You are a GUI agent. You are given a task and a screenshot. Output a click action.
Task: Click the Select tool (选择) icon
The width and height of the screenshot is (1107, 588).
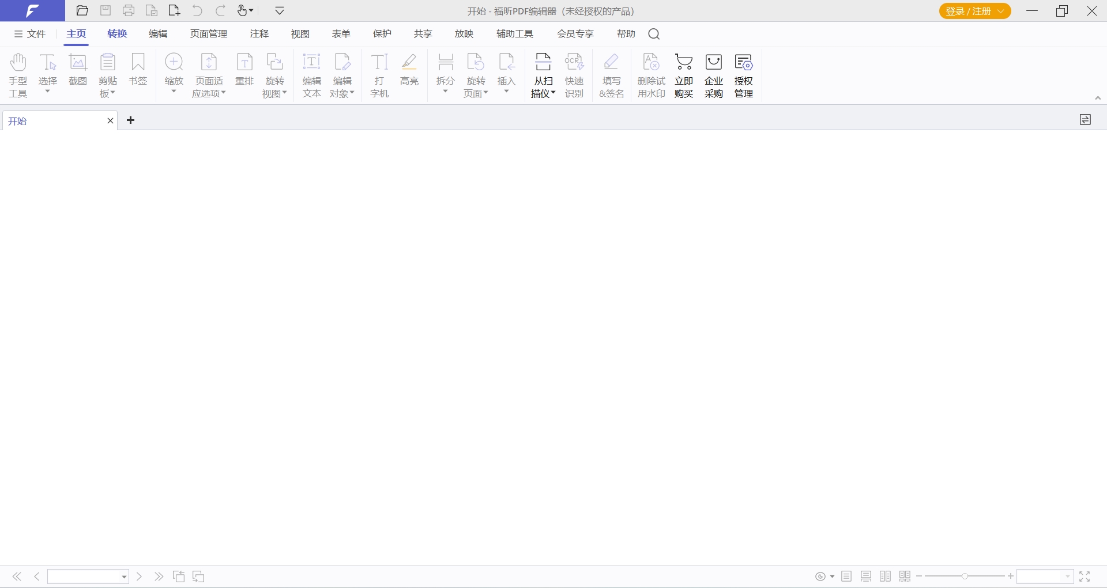coord(48,62)
